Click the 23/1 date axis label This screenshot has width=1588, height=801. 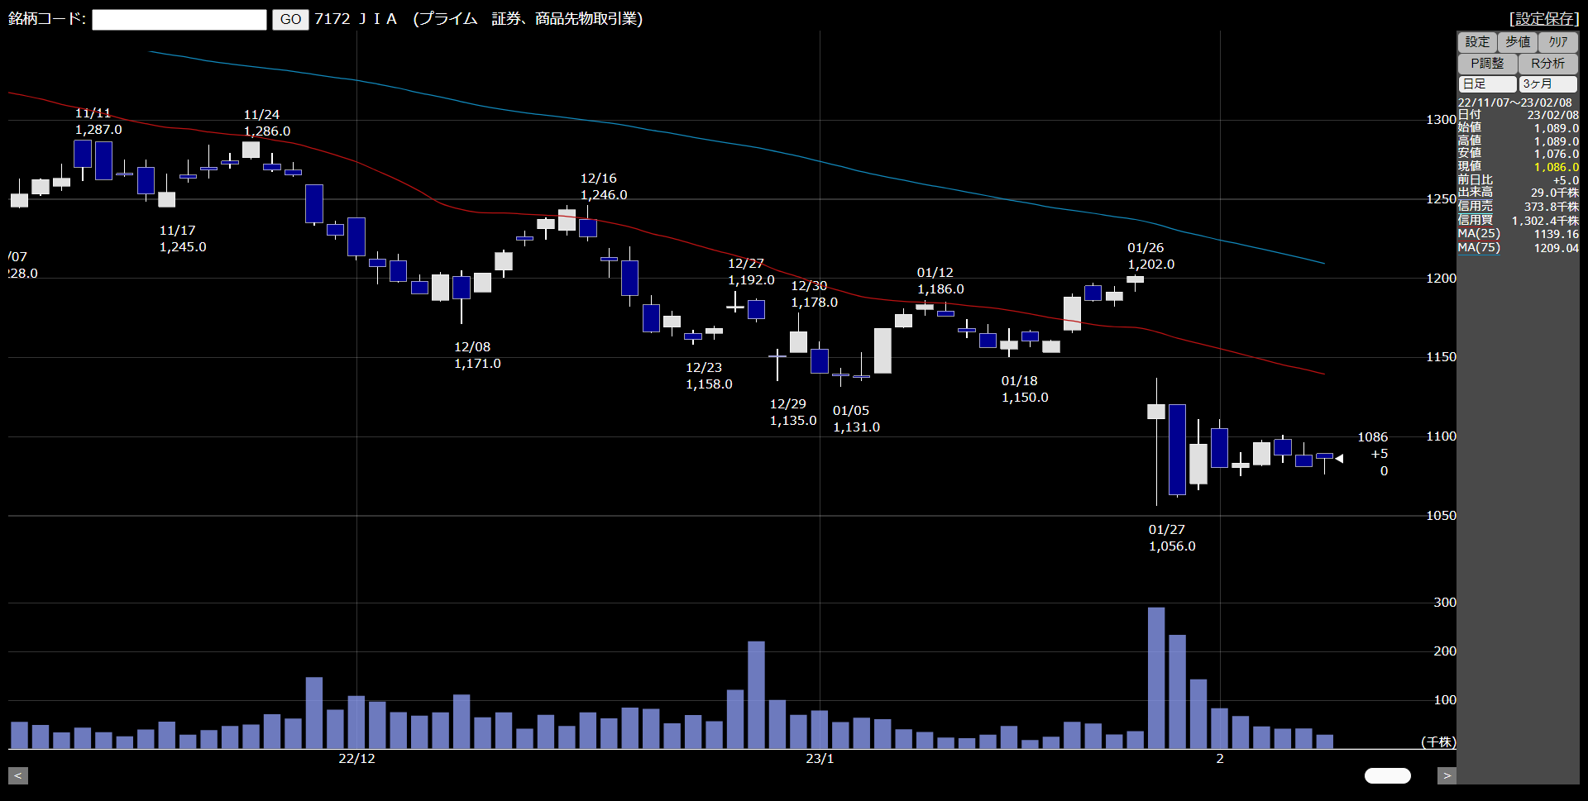tap(820, 759)
